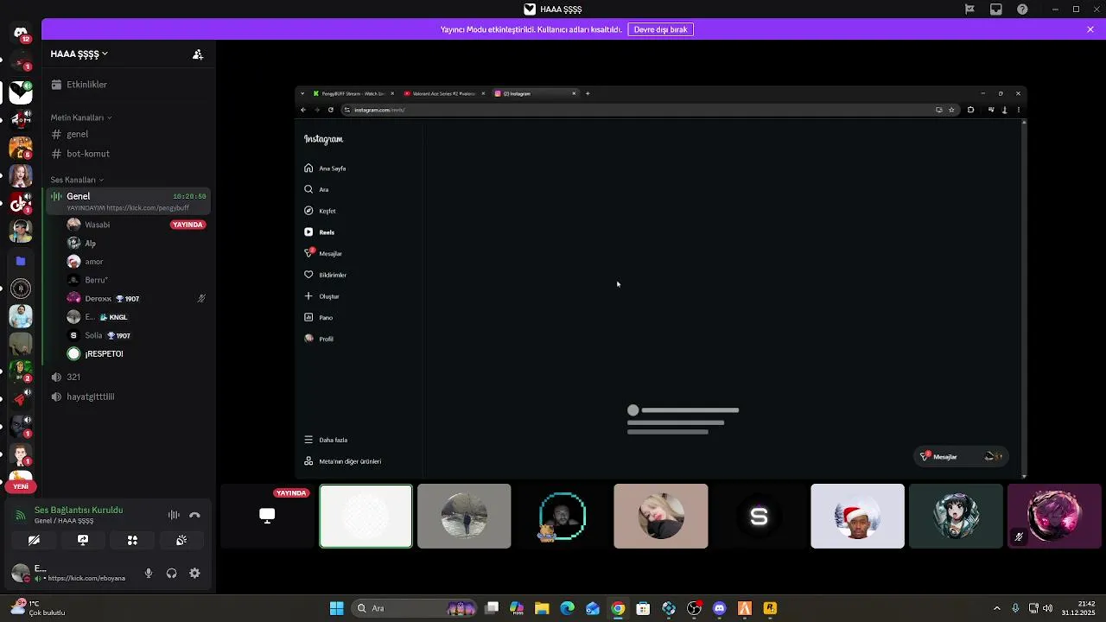Screen dimensions: 1106x622
Task: Open Discord help icon in title bar
Action: coord(1023,10)
